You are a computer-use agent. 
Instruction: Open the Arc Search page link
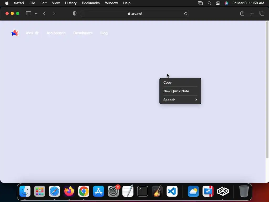[x=56, y=33]
